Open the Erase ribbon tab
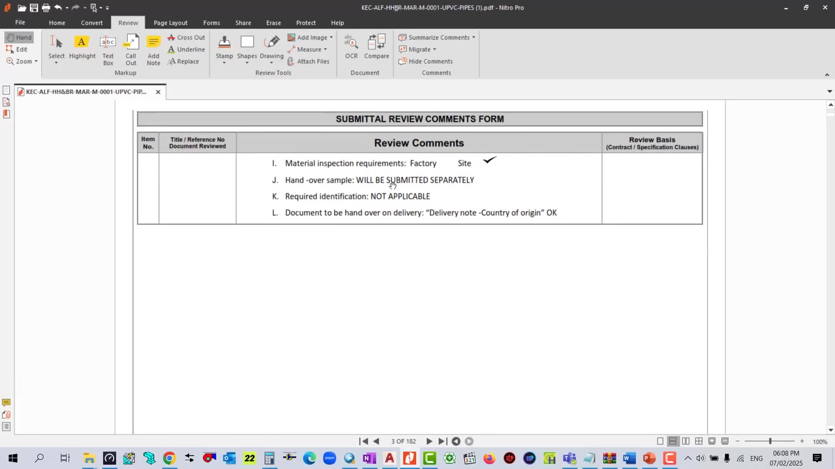 (x=273, y=23)
